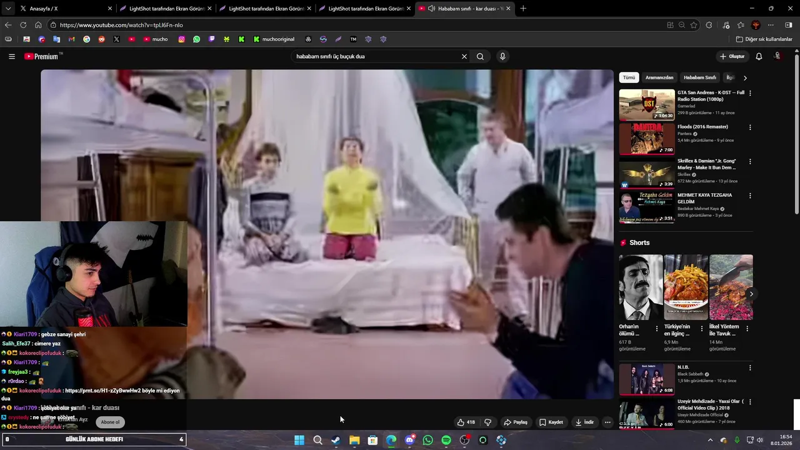The image size is (800, 450).
Task: Open Instagram bookmark icon
Action: coord(181,39)
